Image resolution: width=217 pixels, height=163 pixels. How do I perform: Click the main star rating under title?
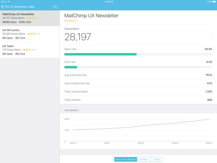click(x=71, y=21)
